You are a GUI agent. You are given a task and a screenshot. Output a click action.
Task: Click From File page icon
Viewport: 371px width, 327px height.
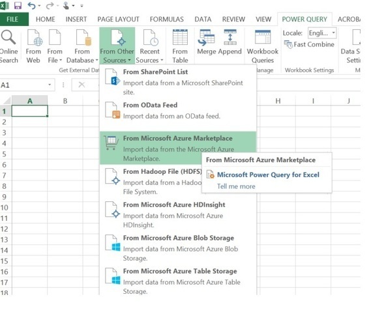(55, 37)
